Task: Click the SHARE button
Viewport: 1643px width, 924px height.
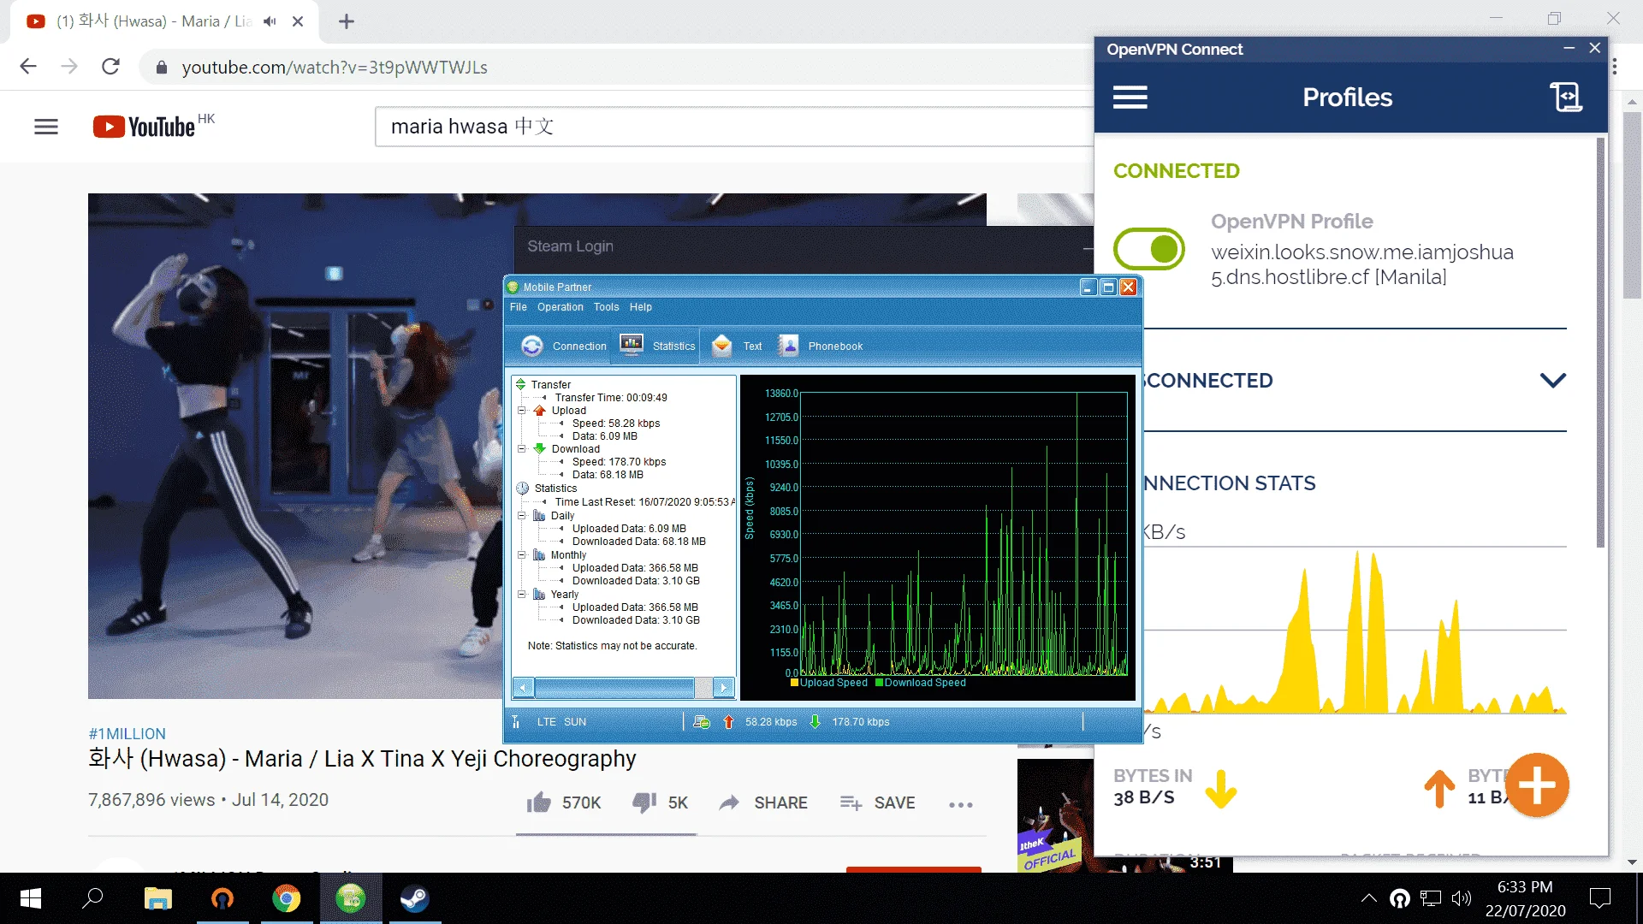Action: [x=764, y=803]
